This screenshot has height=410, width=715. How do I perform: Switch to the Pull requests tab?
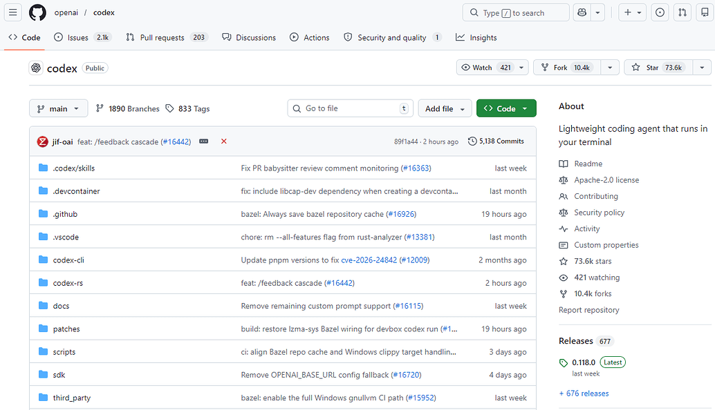167,37
